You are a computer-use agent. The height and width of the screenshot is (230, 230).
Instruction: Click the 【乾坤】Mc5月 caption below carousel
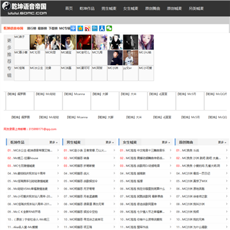[x=190, y=117]
